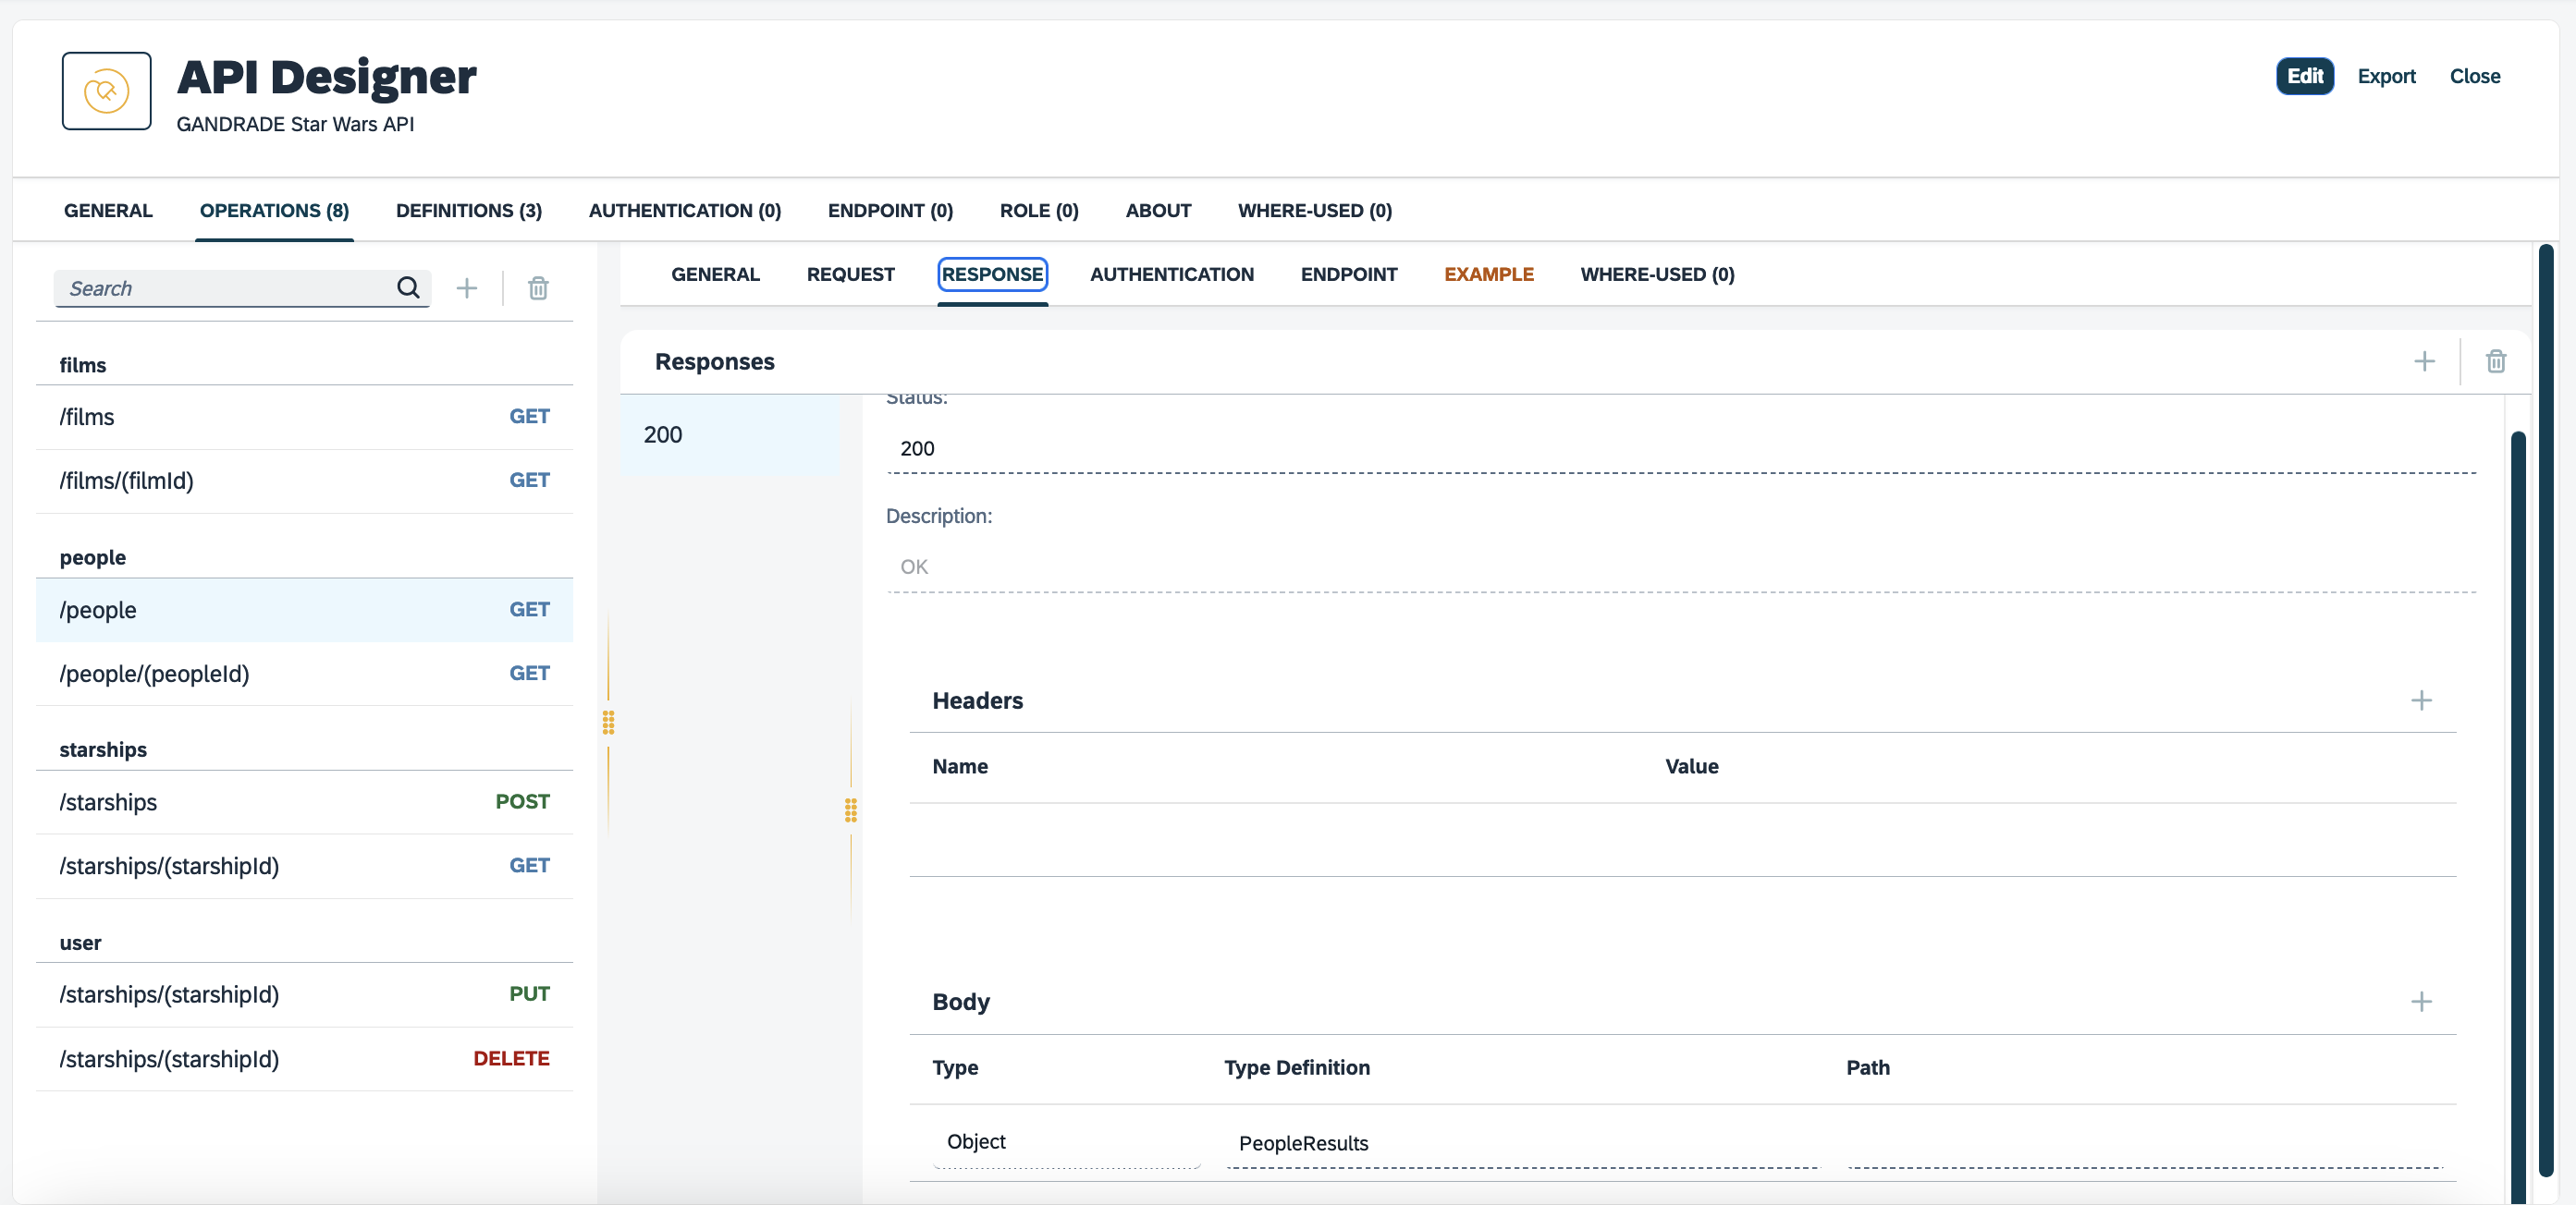Select the EXAMPLE tab
The image size is (2576, 1205).
(1489, 273)
